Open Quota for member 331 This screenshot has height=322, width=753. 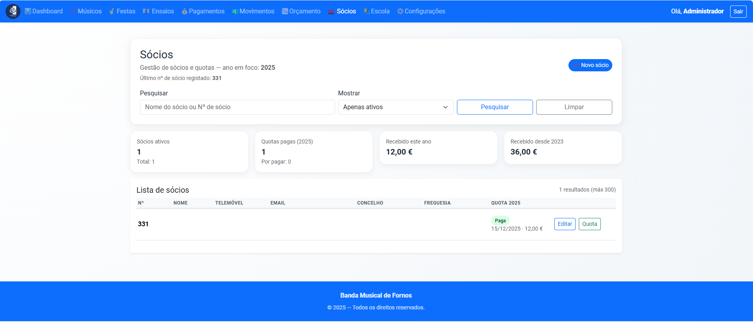pyautogui.click(x=589, y=224)
